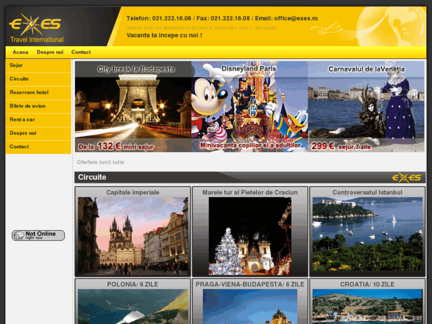This screenshot has height=324, width=432.
Task: Click the Ofertele lunii Iulie text
Action: click(100, 162)
